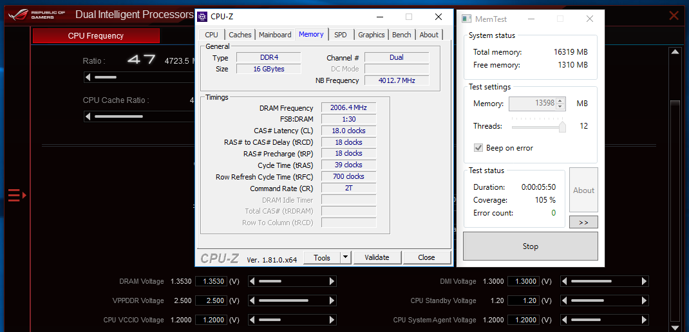Click scroll up arrow in ROG panel

pos(674,52)
